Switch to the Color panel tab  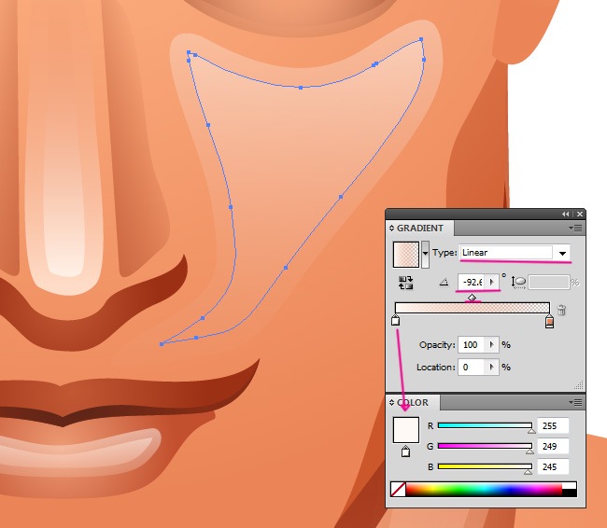[411, 402]
